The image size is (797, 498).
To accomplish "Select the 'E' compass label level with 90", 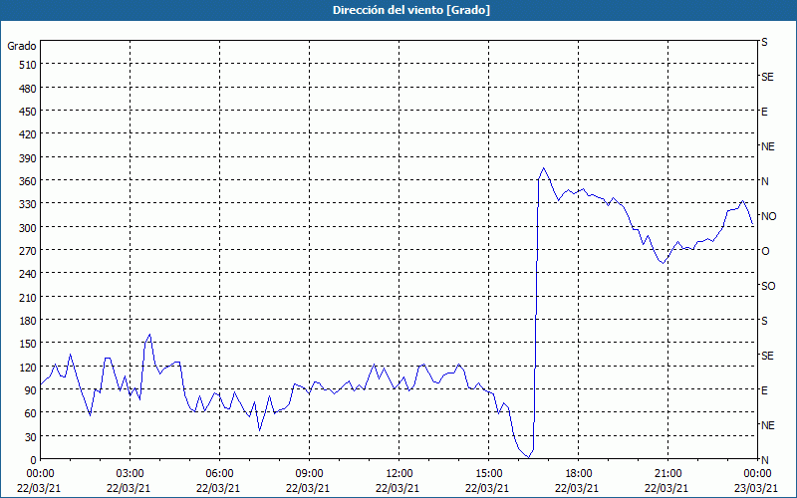I will [x=764, y=390].
